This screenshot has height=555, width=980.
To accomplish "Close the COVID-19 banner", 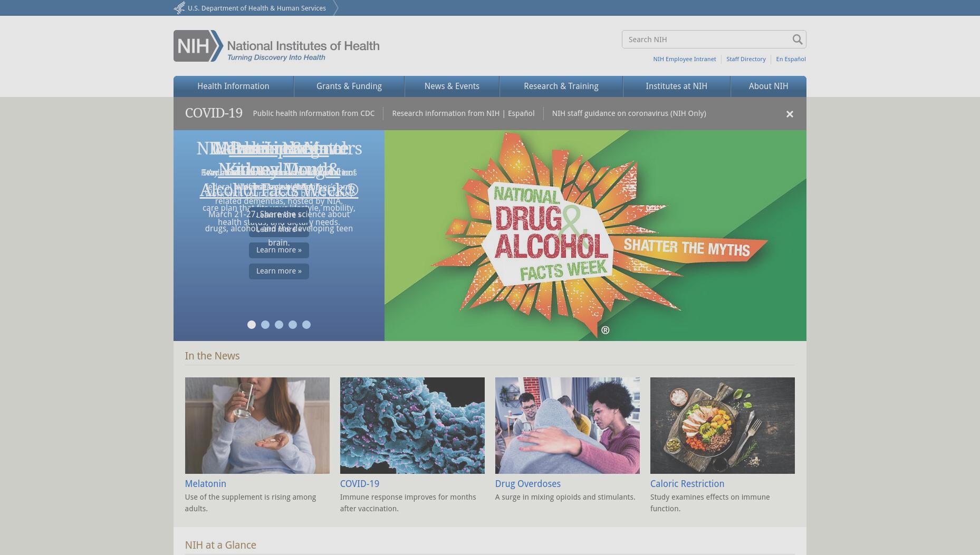I will (x=790, y=114).
